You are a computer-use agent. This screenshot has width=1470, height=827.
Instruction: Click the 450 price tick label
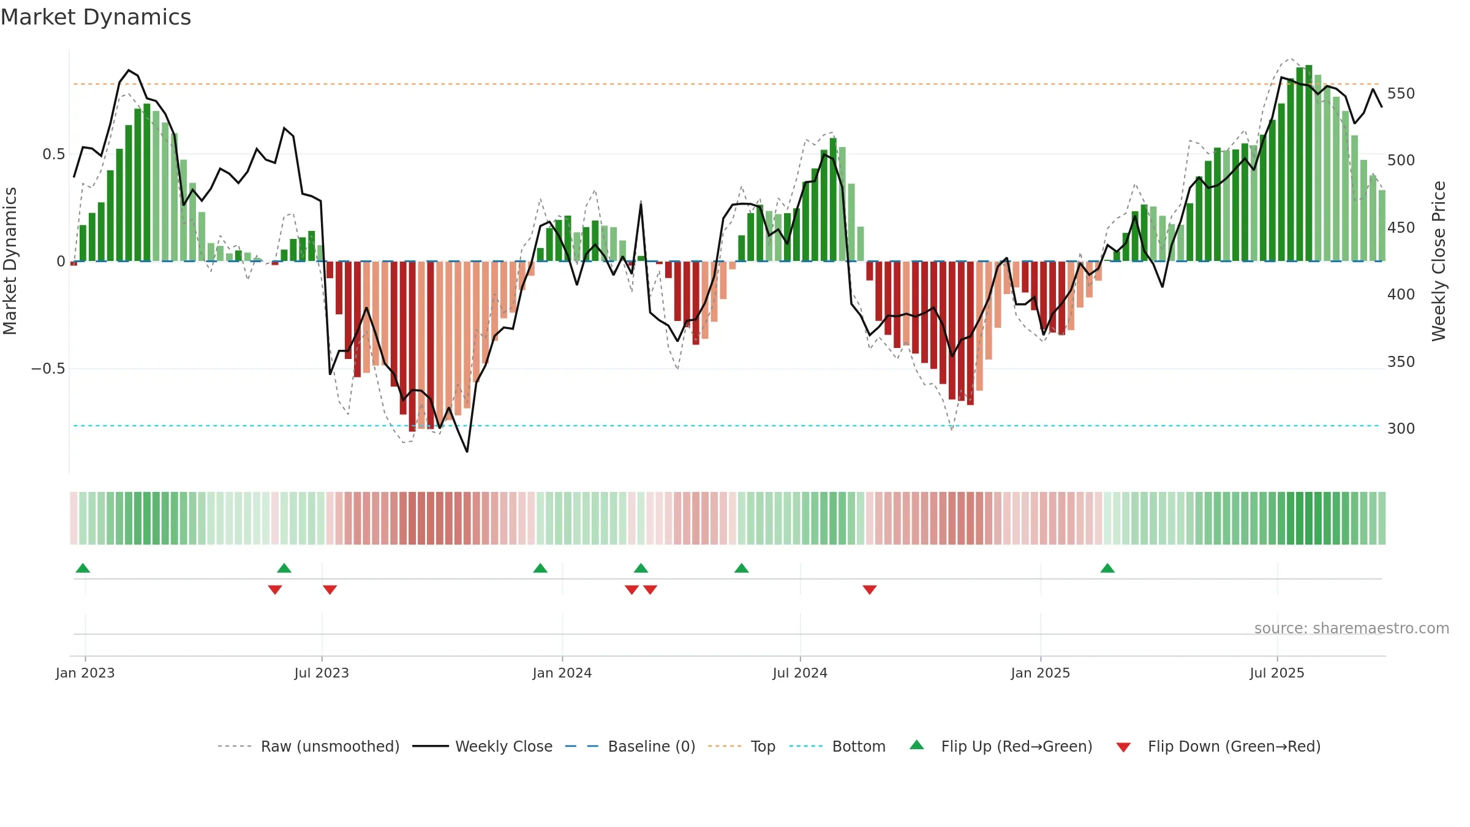coord(1401,227)
